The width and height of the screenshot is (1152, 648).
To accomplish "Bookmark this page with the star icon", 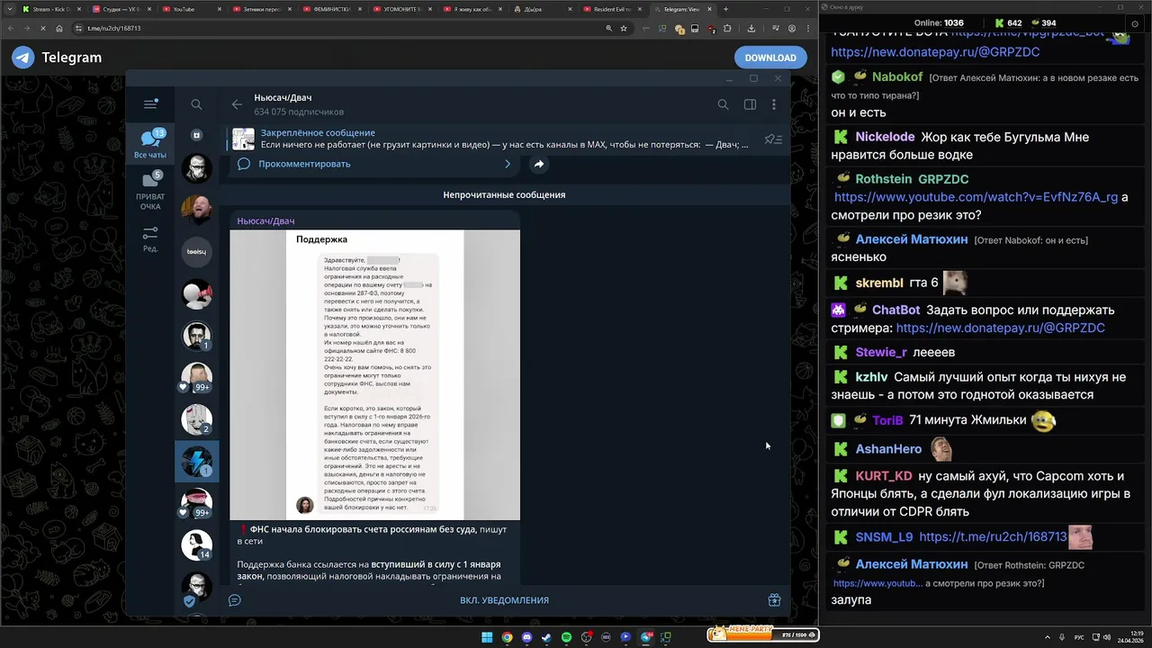I will pyautogui.click(x=624, y=28).
